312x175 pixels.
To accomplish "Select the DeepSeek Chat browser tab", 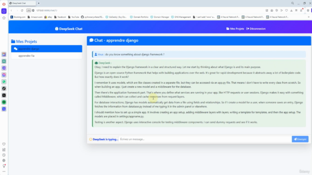I will [x=22, y=3].
